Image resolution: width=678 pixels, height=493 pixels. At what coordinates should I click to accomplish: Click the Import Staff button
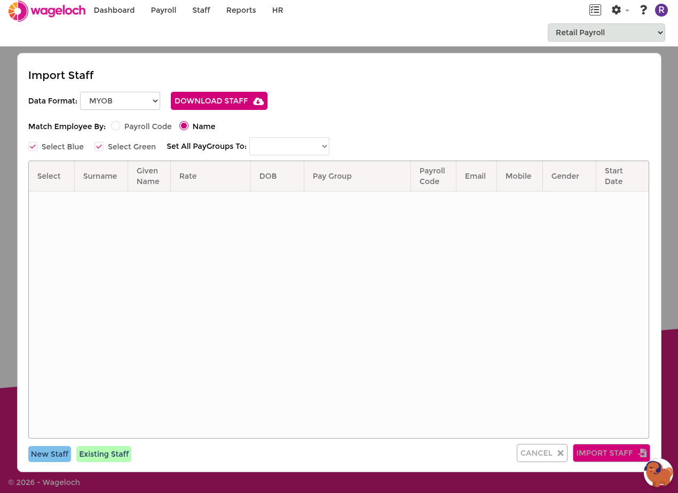(611, 453)
